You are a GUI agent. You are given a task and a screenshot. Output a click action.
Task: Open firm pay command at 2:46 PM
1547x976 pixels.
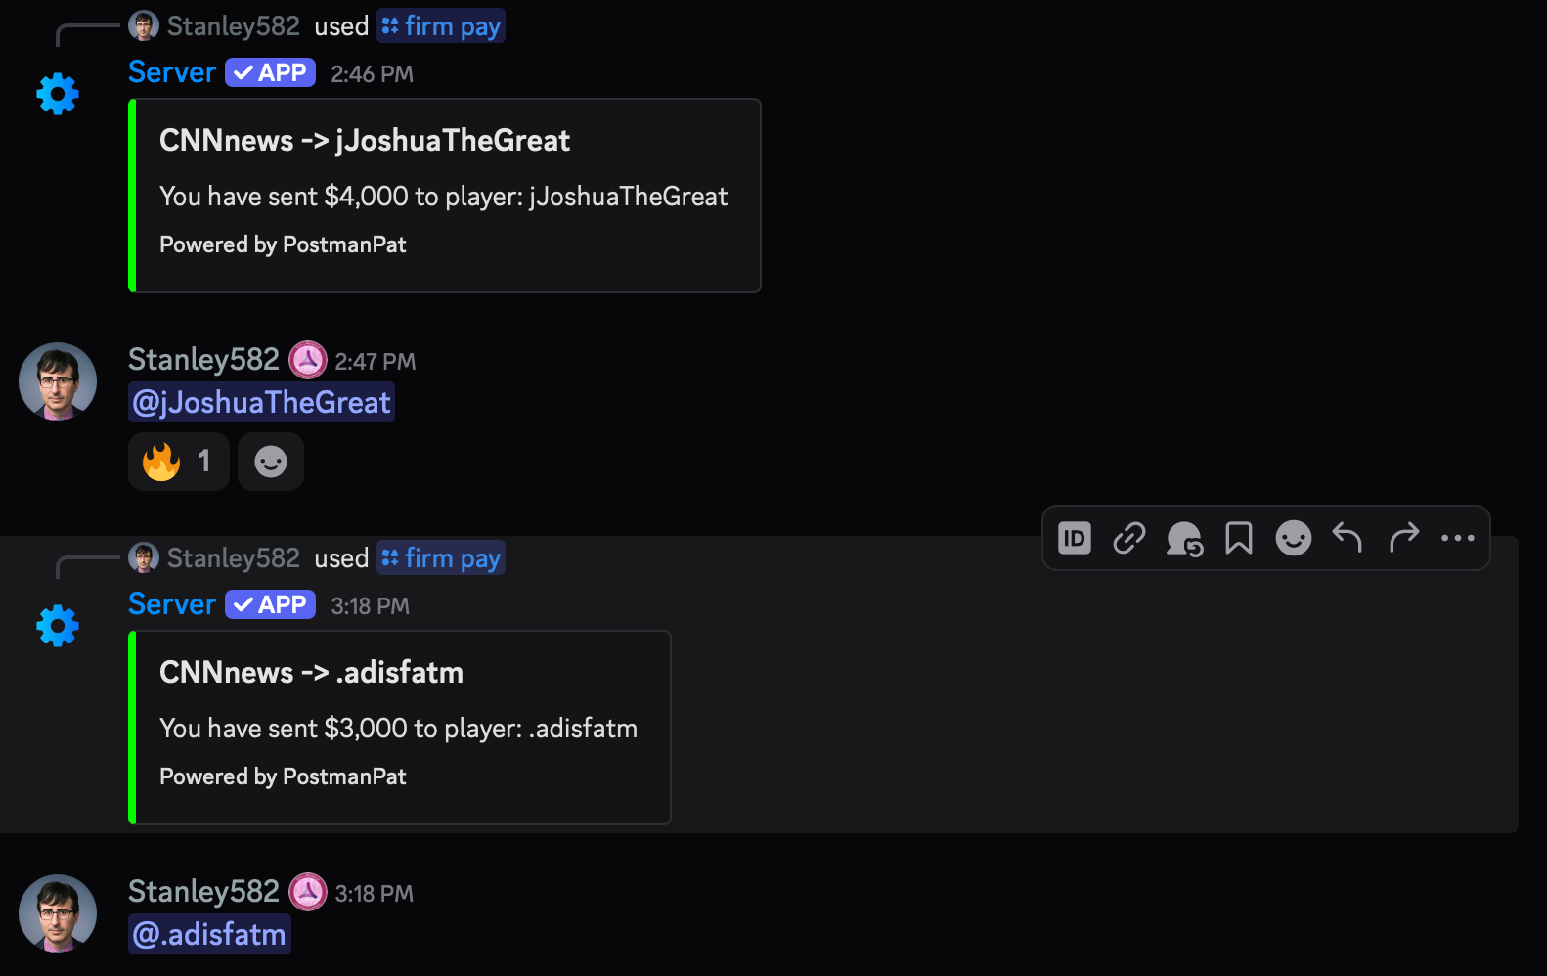441,26
